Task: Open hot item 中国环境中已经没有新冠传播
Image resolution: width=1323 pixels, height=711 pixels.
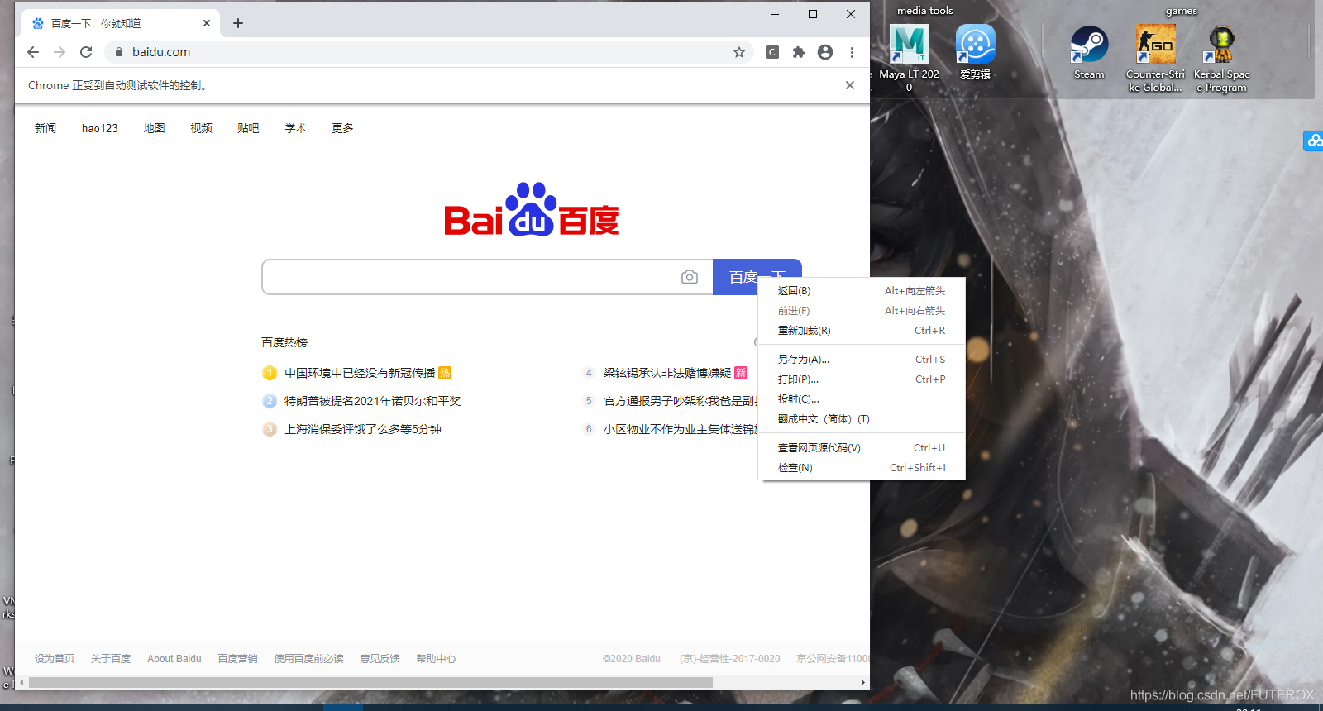Action: pyautogui.click(x=360, y=373)
